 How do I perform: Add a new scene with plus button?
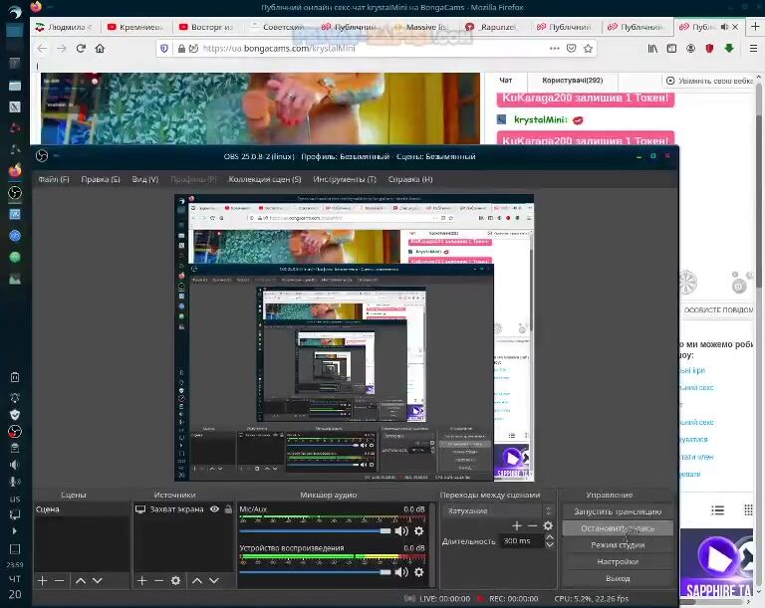coord(42,580)
